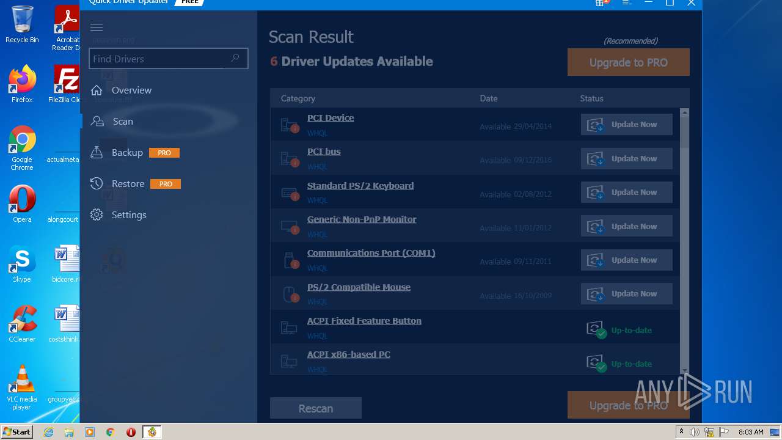Select the Scan menu item
This screenshot has height=440, width=782.
(x=123, y=121)
